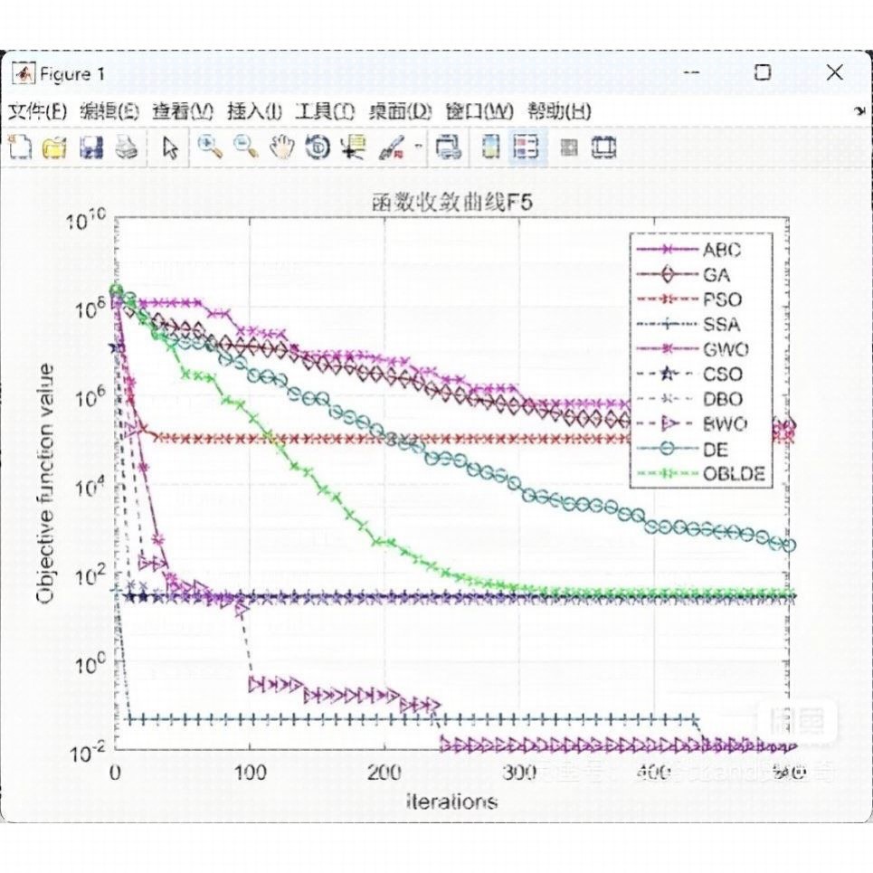873x873 pixels.
Task: Save the current figure
Action: tap(92, 147)
